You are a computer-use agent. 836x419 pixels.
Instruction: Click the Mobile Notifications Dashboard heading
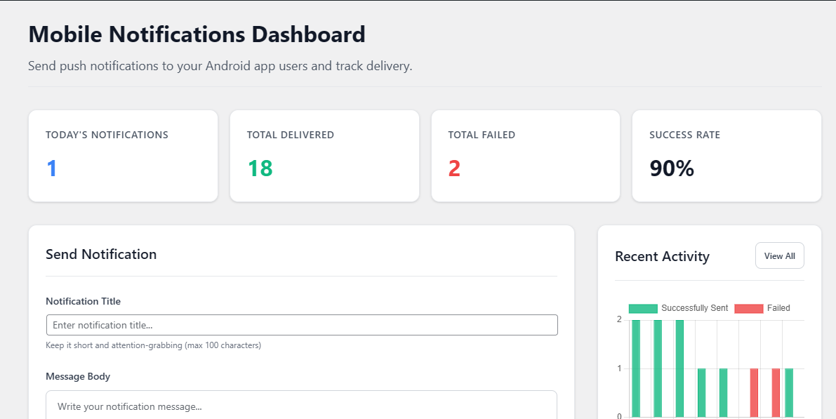coord(197,34)
